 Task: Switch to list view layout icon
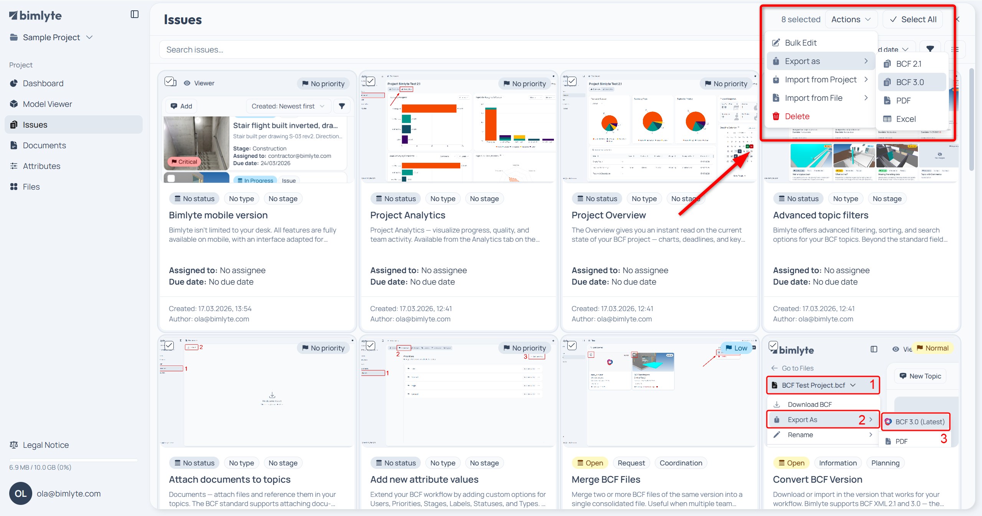pyautogui.click(x=955, y=49)
